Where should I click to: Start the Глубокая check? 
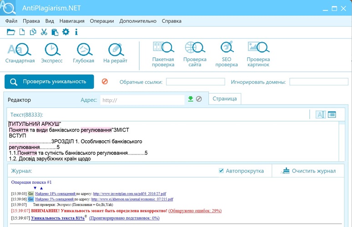(84, 53)
